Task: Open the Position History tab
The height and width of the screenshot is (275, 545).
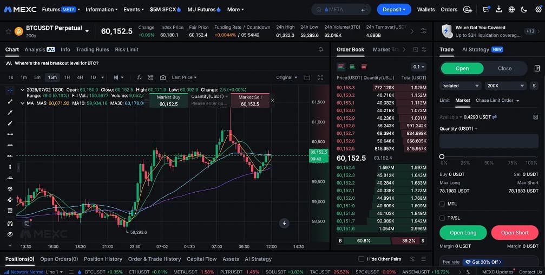Action: (103, 259)
